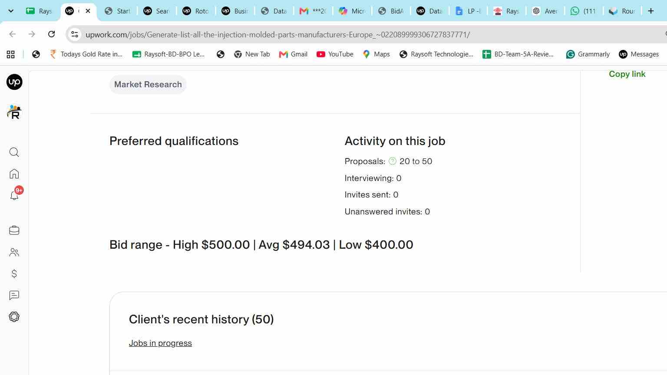The width and height of the screenshot is (667, 375).
Task: Open the search magnifier in sidebar
Action: tap(14, 152)
